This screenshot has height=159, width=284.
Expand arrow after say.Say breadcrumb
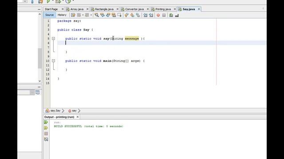coord(63,111)
